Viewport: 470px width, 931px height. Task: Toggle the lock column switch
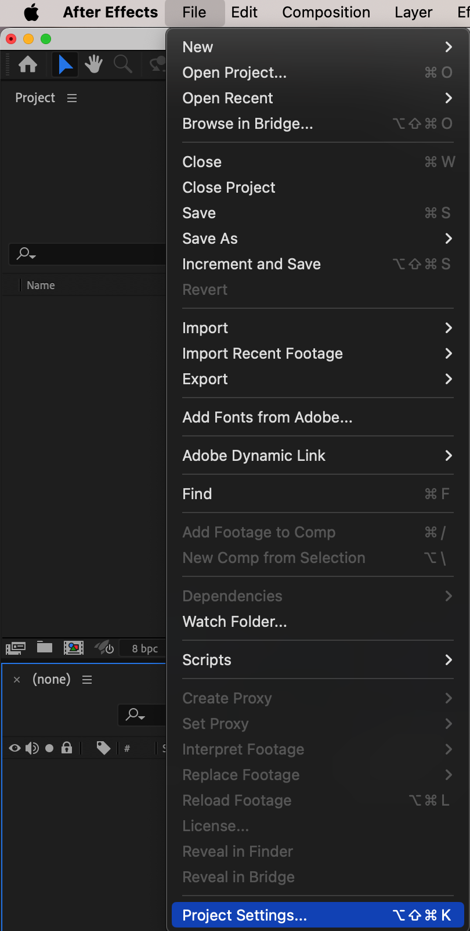pos(67,748)
